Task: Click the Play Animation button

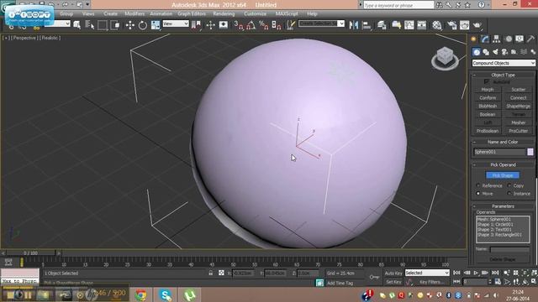Action: (x=476, y=273)
